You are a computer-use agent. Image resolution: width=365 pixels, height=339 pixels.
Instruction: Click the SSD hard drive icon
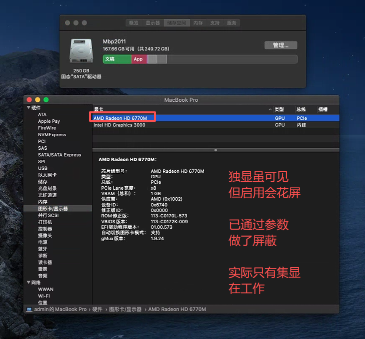81,51
